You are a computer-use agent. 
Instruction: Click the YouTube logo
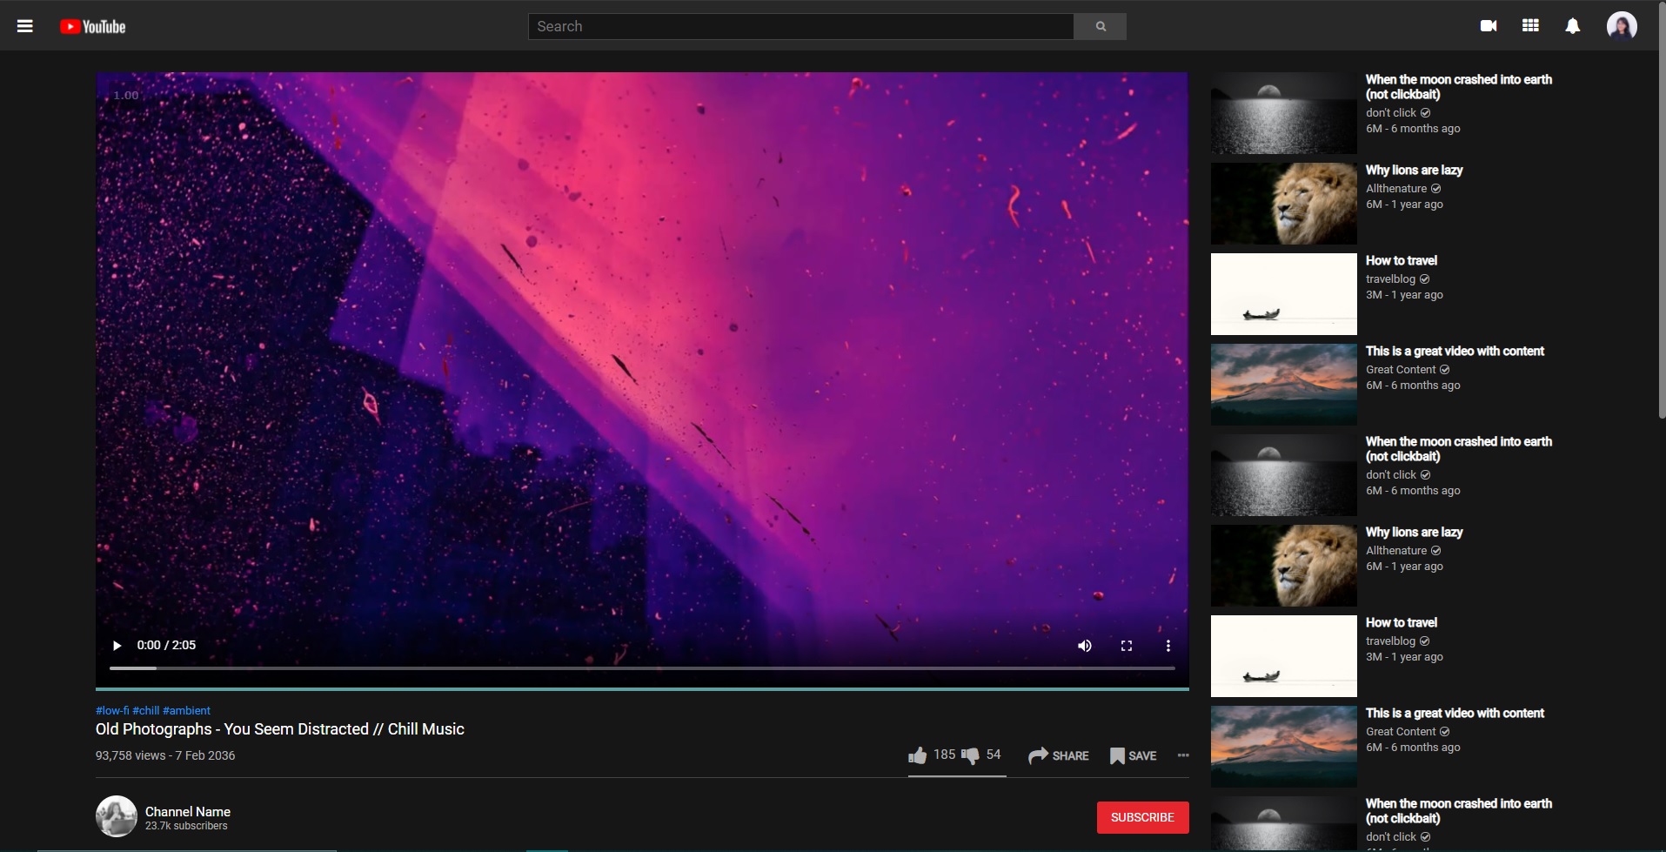click(92, 27)
